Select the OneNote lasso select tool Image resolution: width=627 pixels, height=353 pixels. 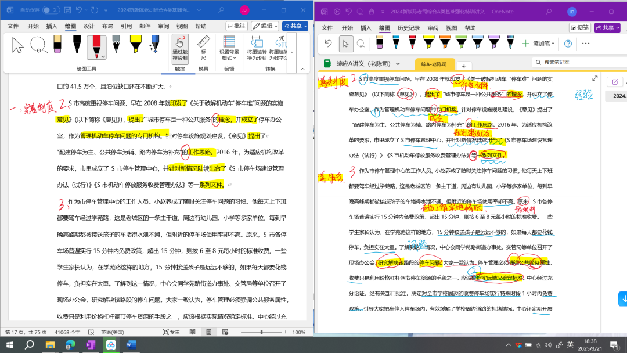click(361, 44)
